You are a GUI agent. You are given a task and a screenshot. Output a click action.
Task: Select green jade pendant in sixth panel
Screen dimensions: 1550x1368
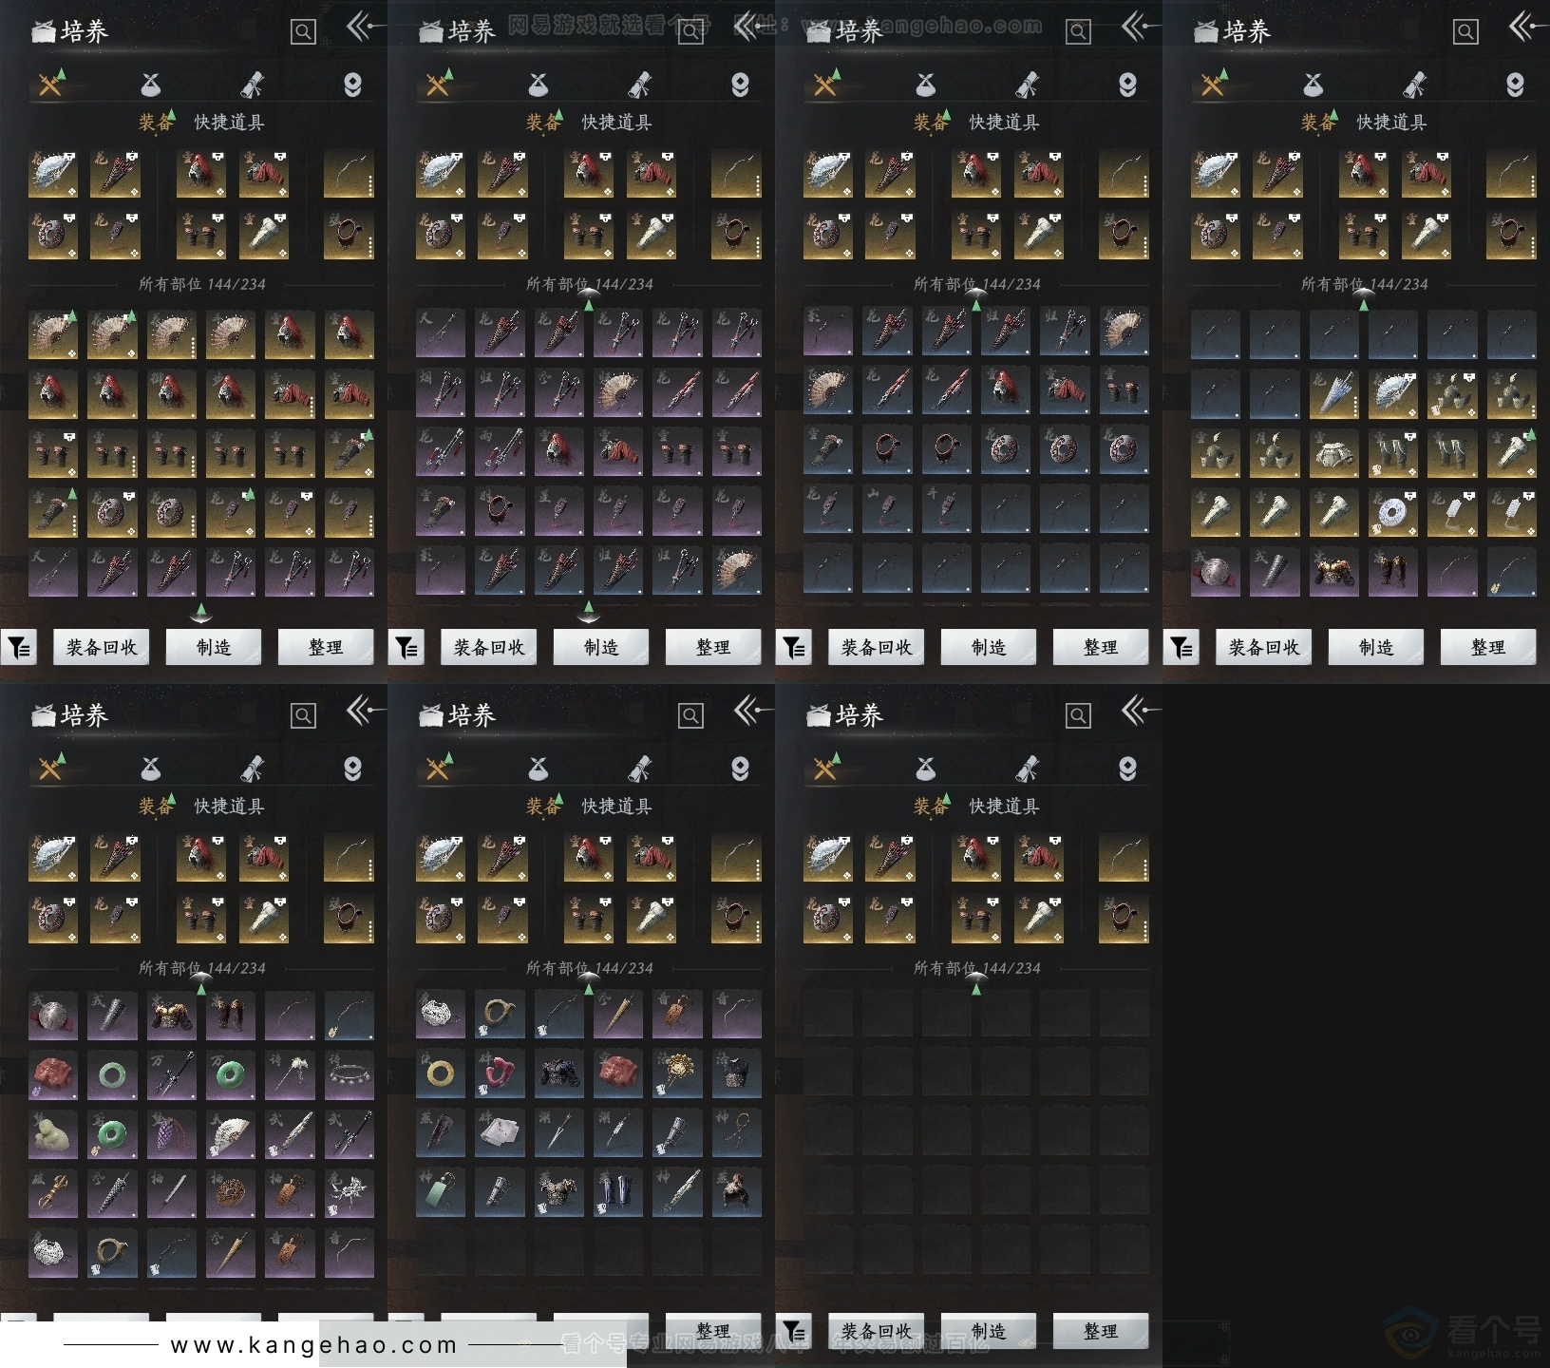441,1193
